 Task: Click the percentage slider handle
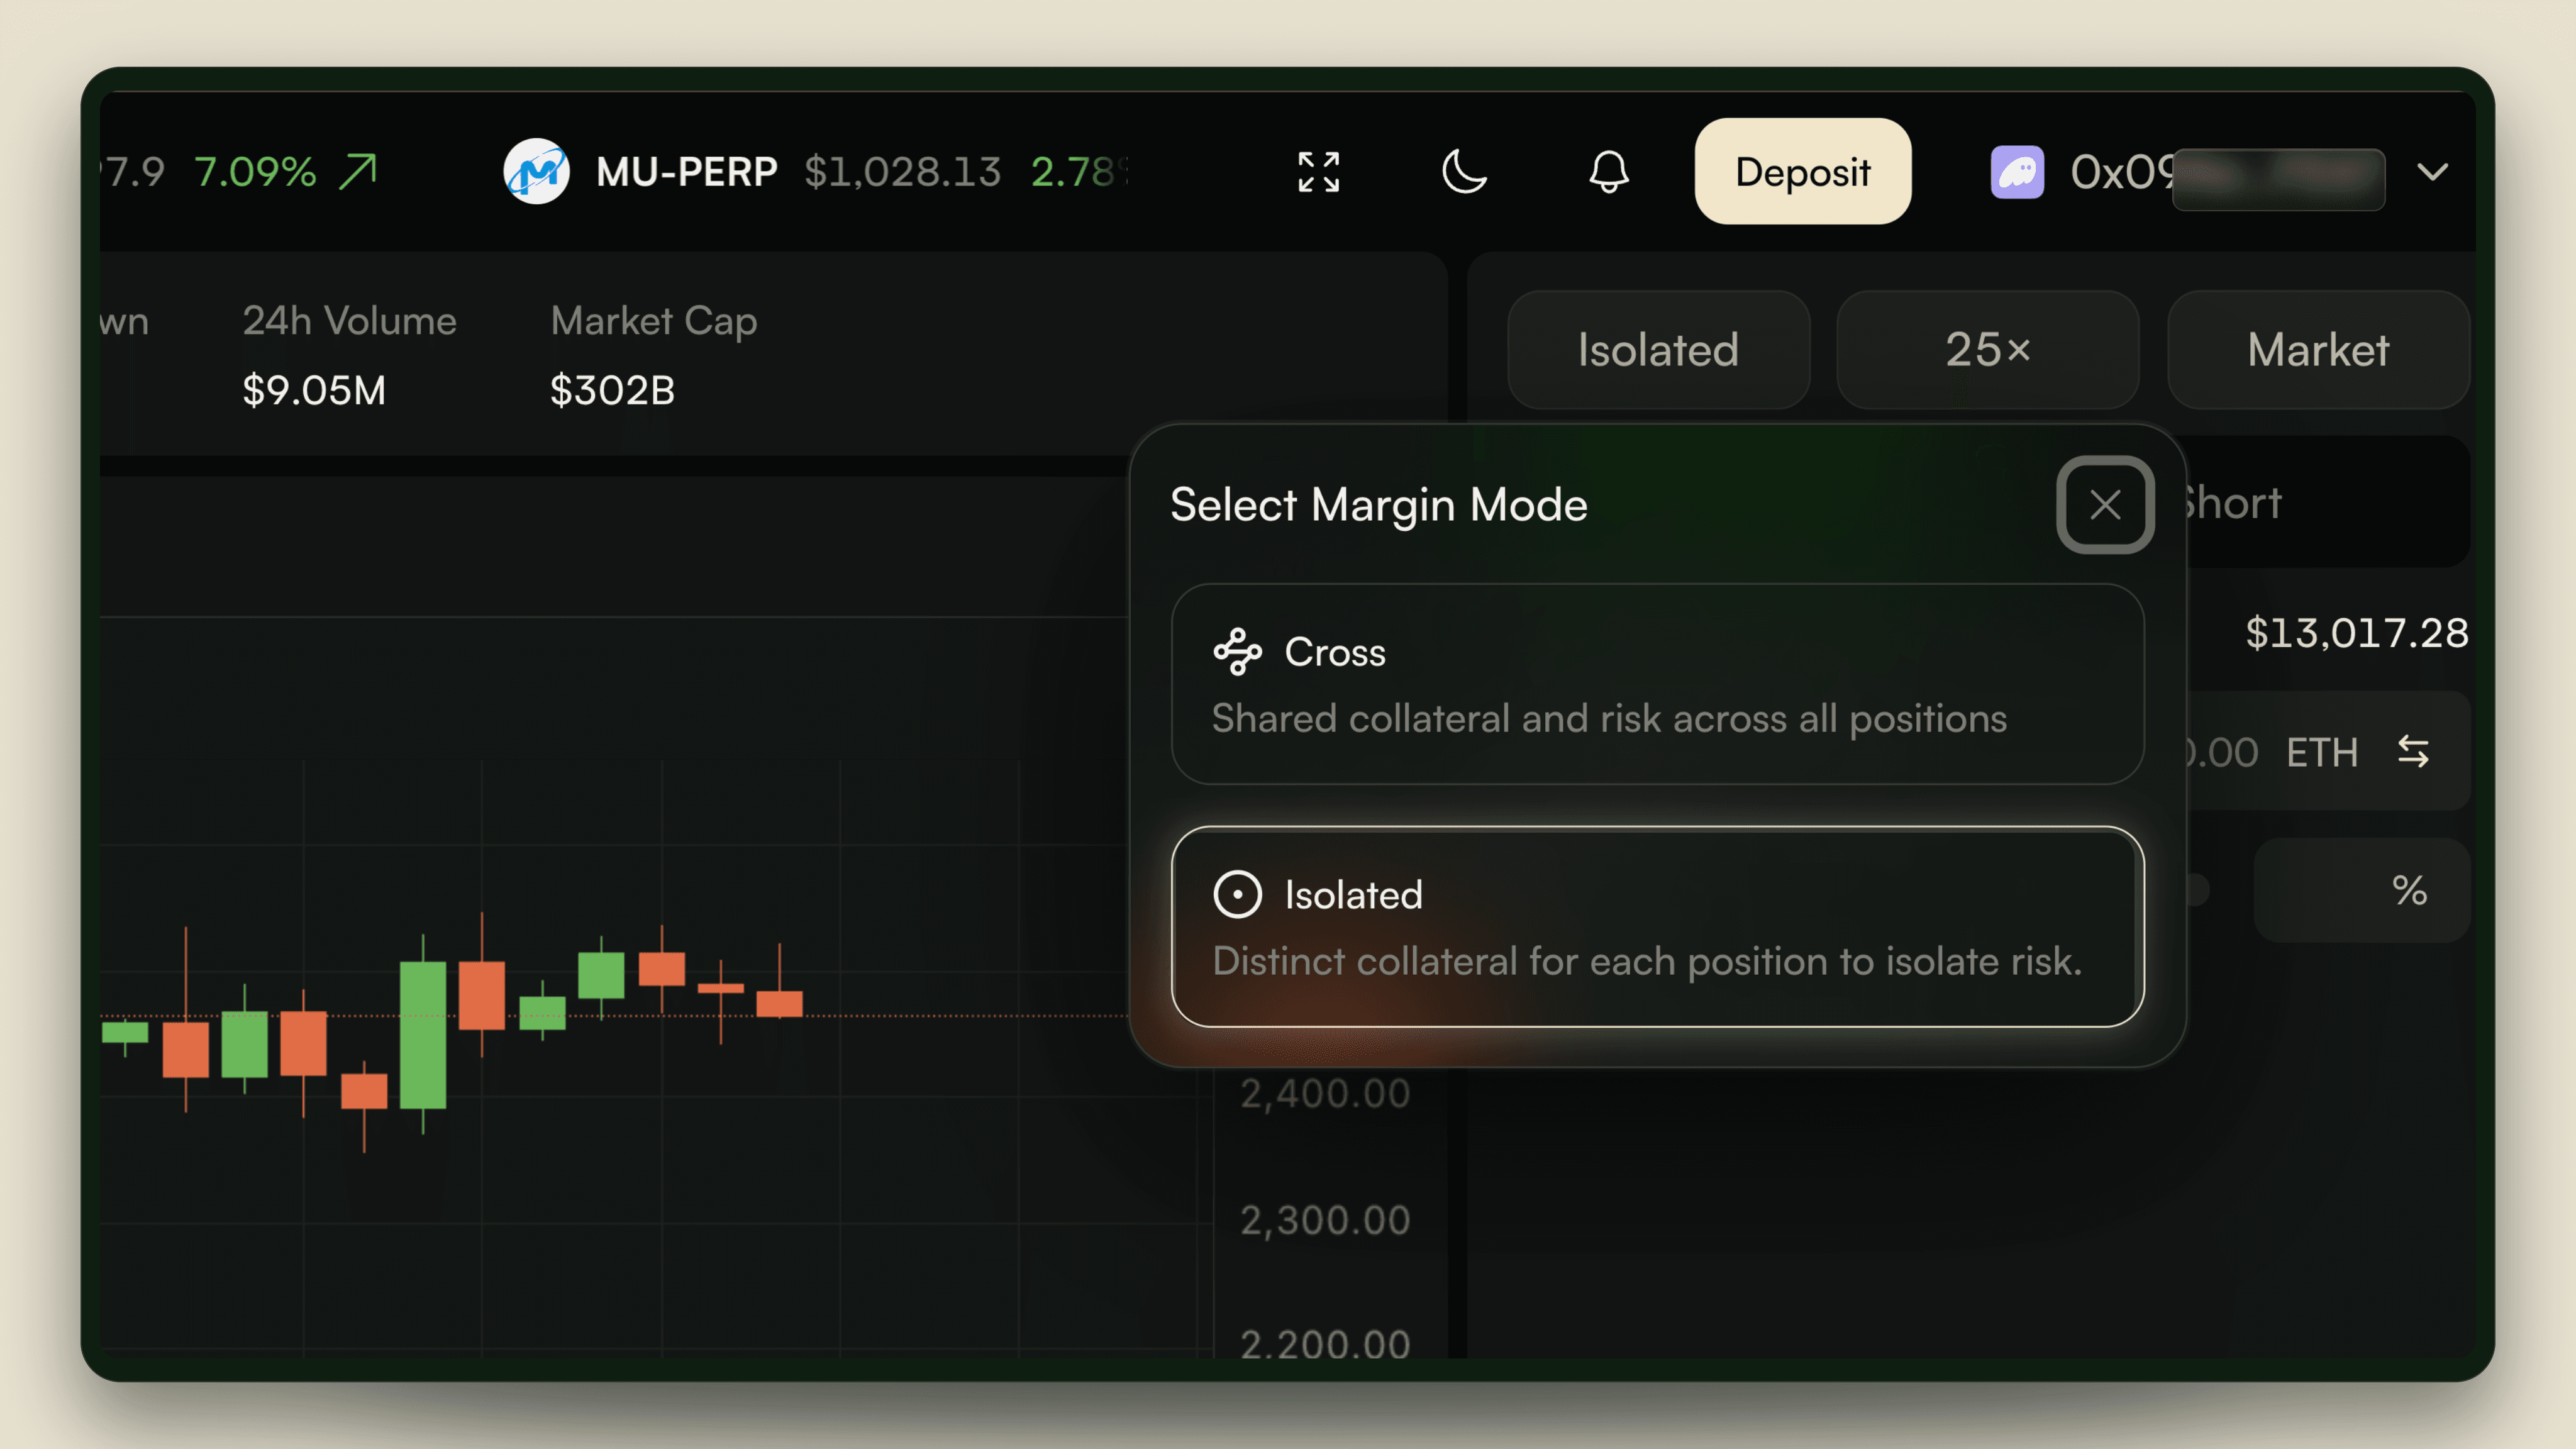(x=2197, y=889)
